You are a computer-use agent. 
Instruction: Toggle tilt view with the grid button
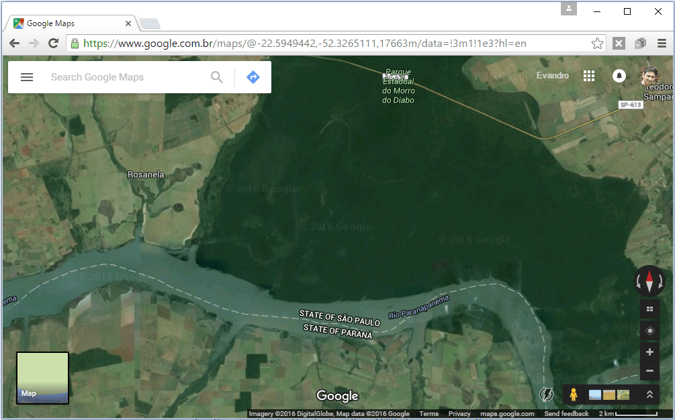(649, 309)
